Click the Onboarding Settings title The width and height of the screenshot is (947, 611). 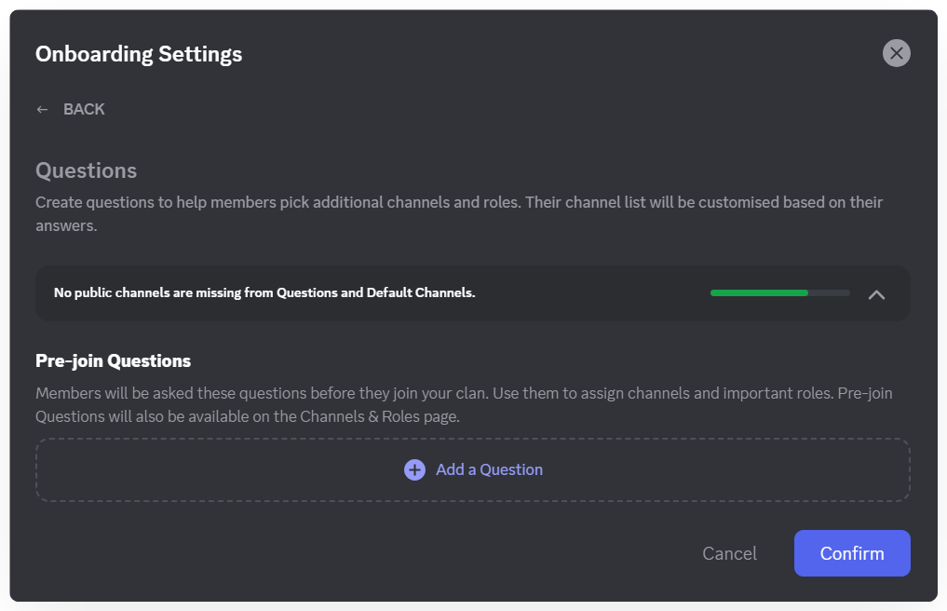(x=139, y=54)
